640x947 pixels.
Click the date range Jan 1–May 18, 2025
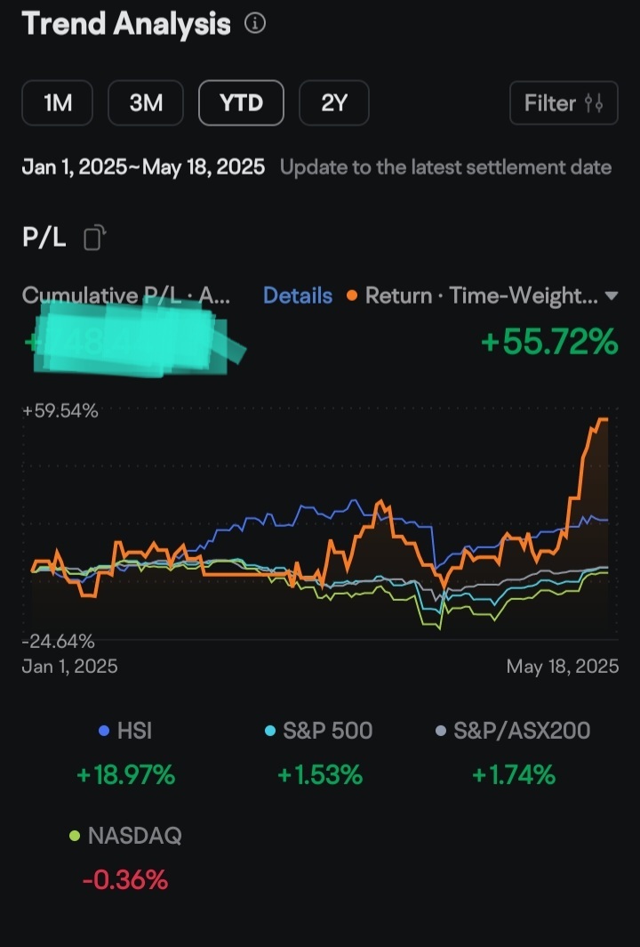pos(143,167)
